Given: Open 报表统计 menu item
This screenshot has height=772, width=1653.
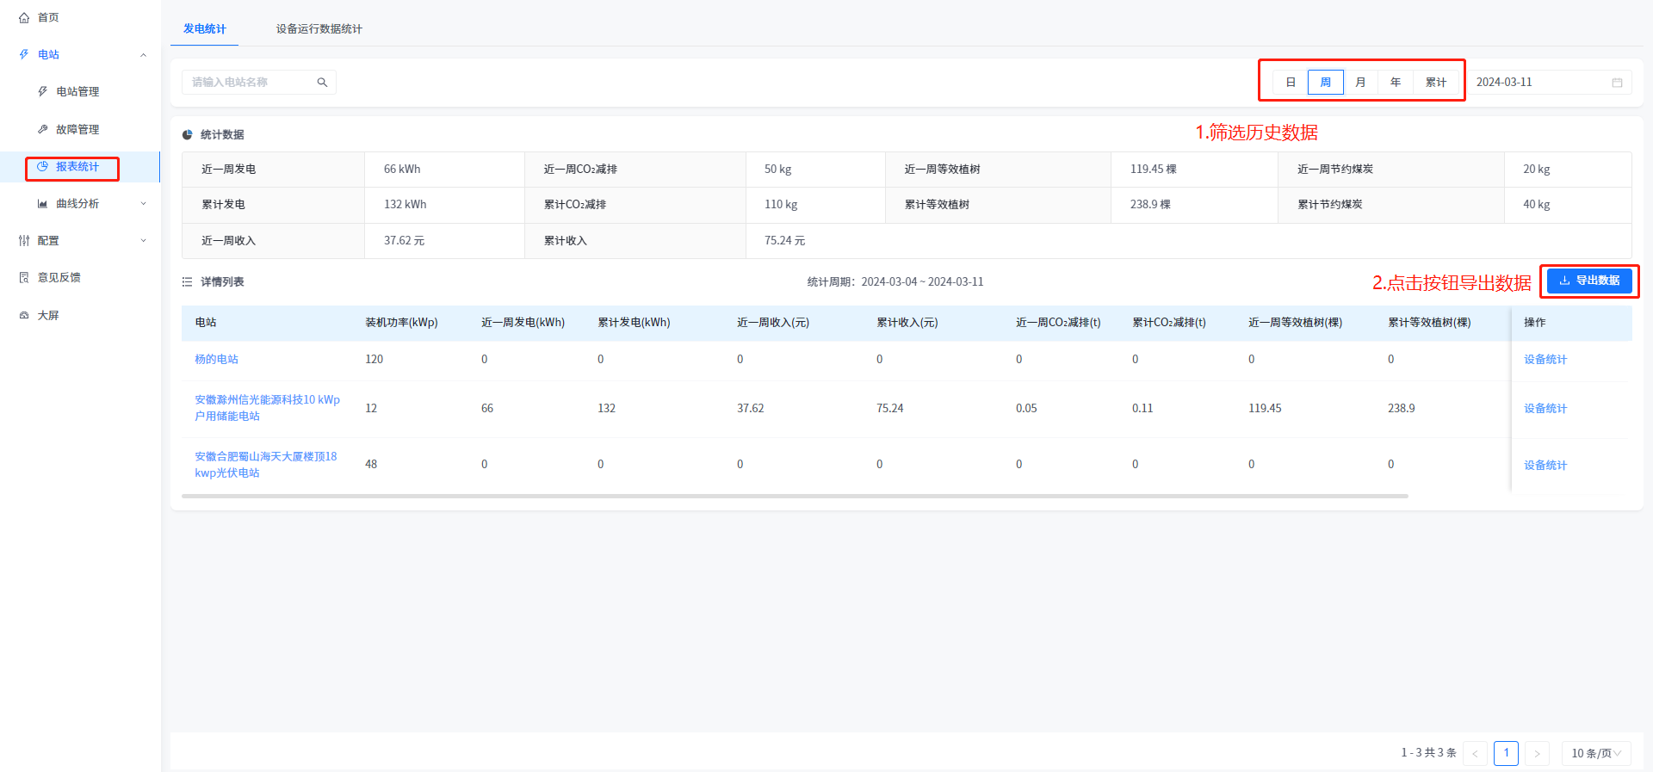Looking at the screenshot, I should [77, 167].
